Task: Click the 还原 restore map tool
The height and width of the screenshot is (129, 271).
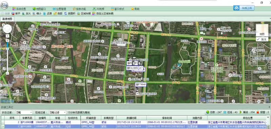Action: (47, 14)
